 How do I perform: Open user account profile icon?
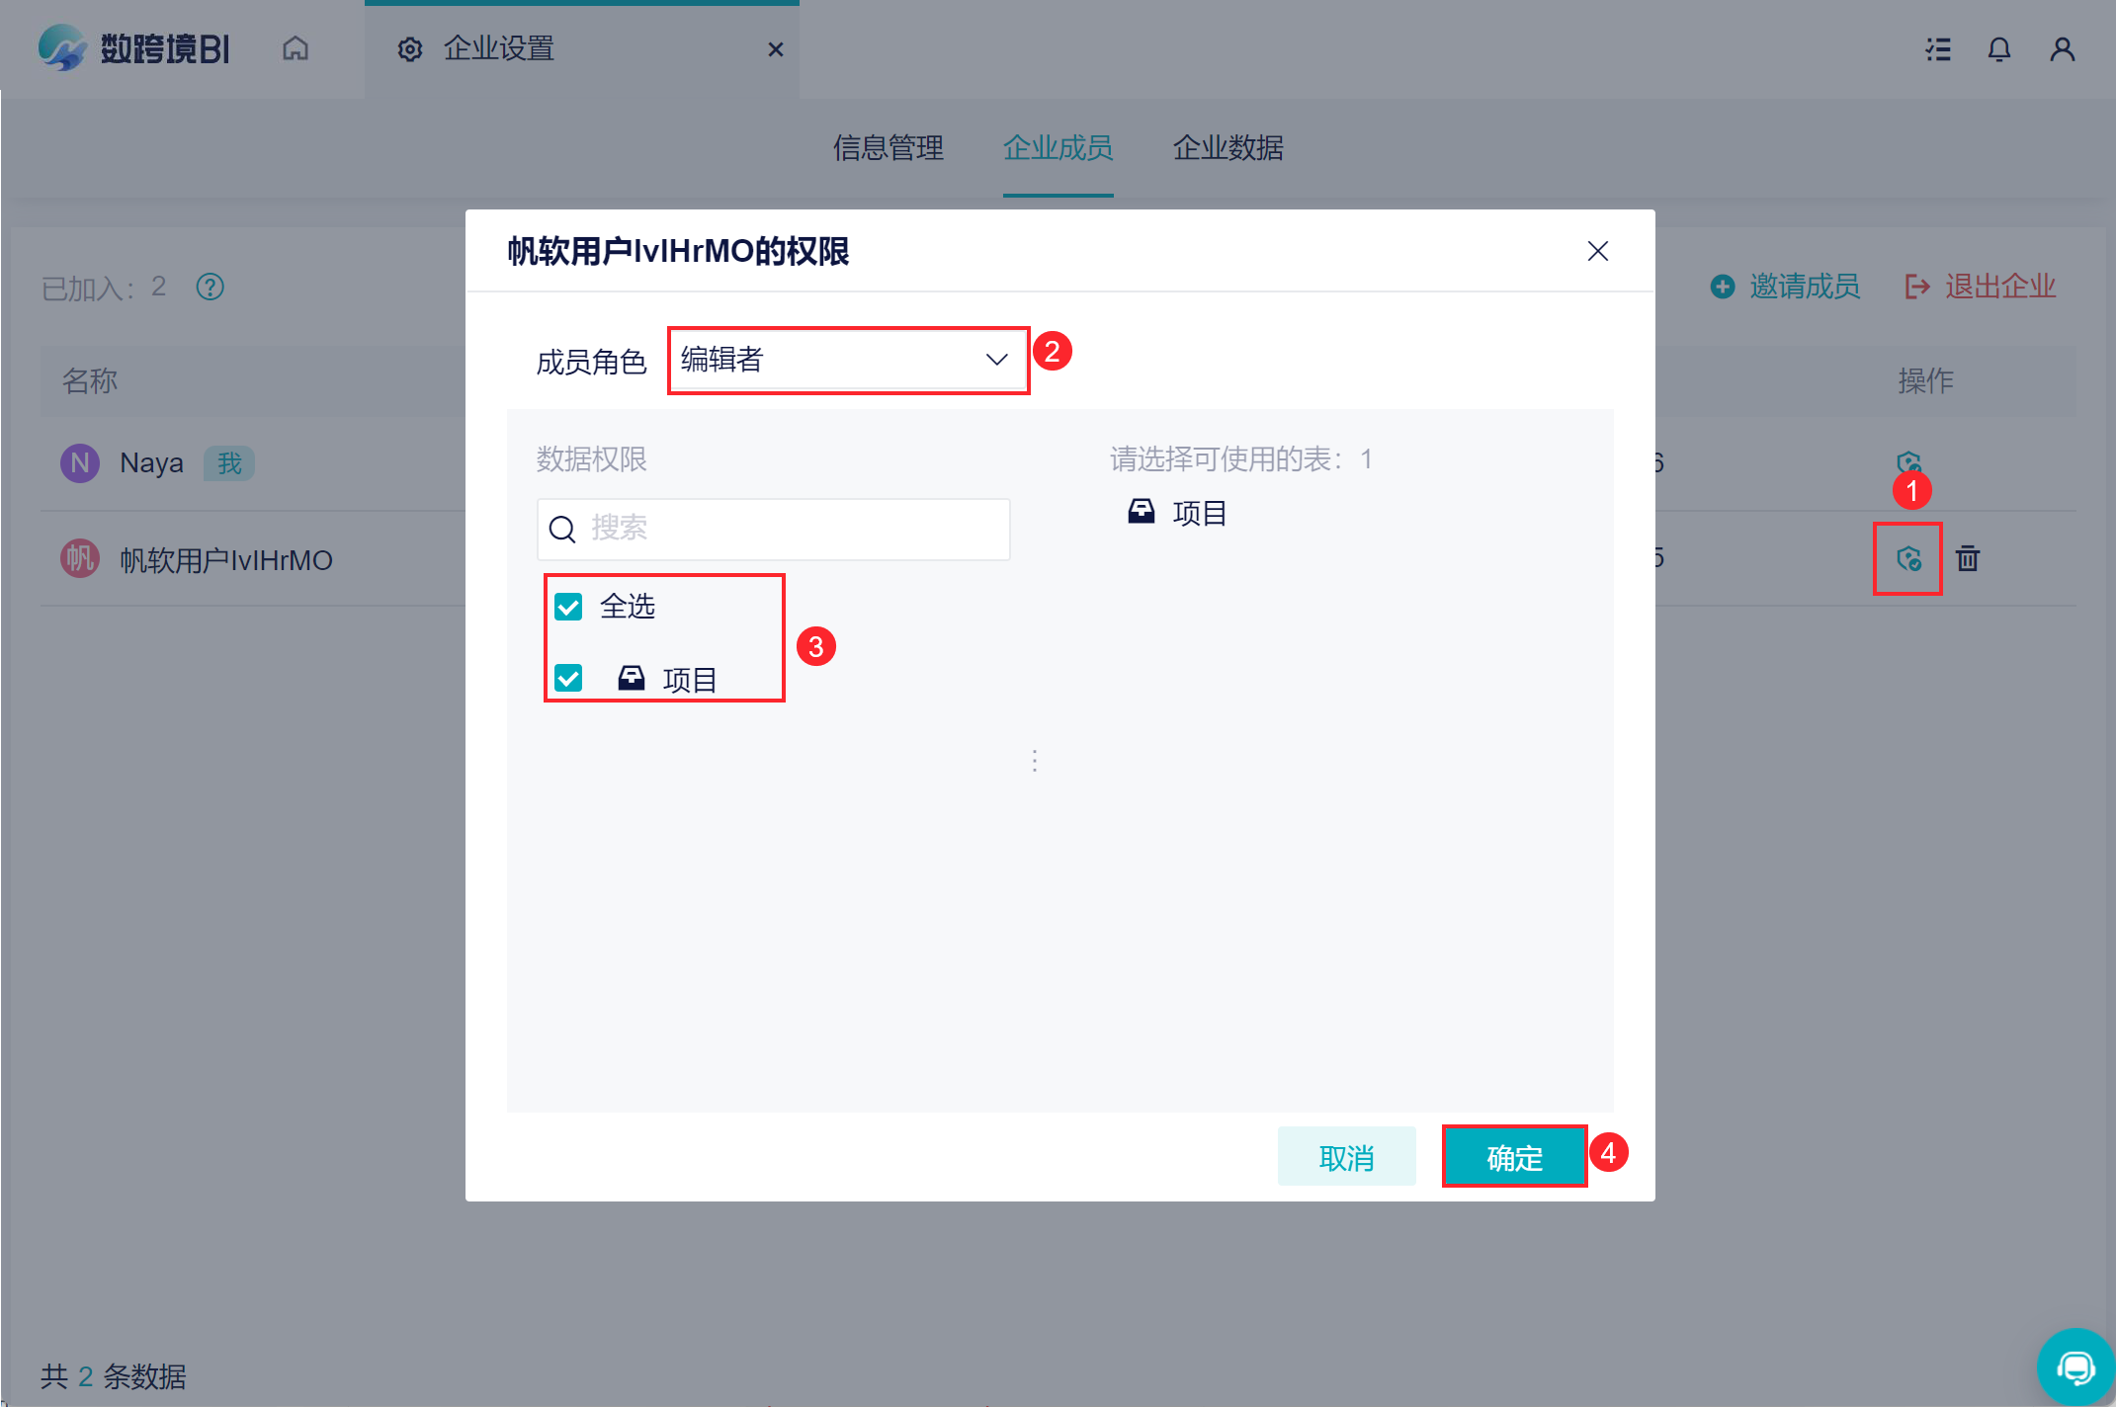[2062, 49]
